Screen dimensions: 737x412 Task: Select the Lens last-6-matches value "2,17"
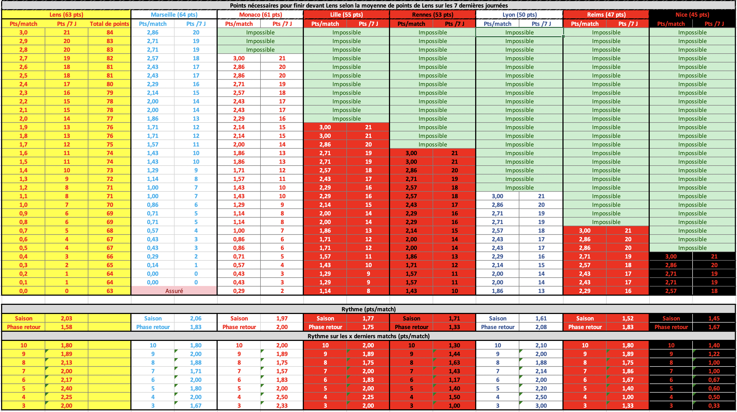66,380
